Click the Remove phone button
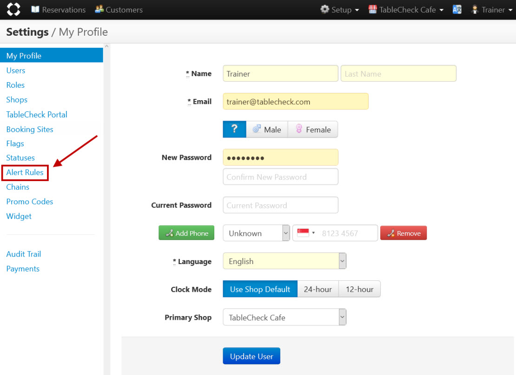The image size is (516, 375). coord(404,233)
